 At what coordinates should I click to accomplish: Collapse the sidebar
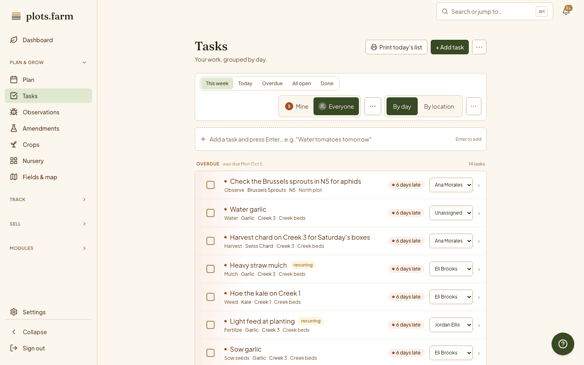coord(48,332)
